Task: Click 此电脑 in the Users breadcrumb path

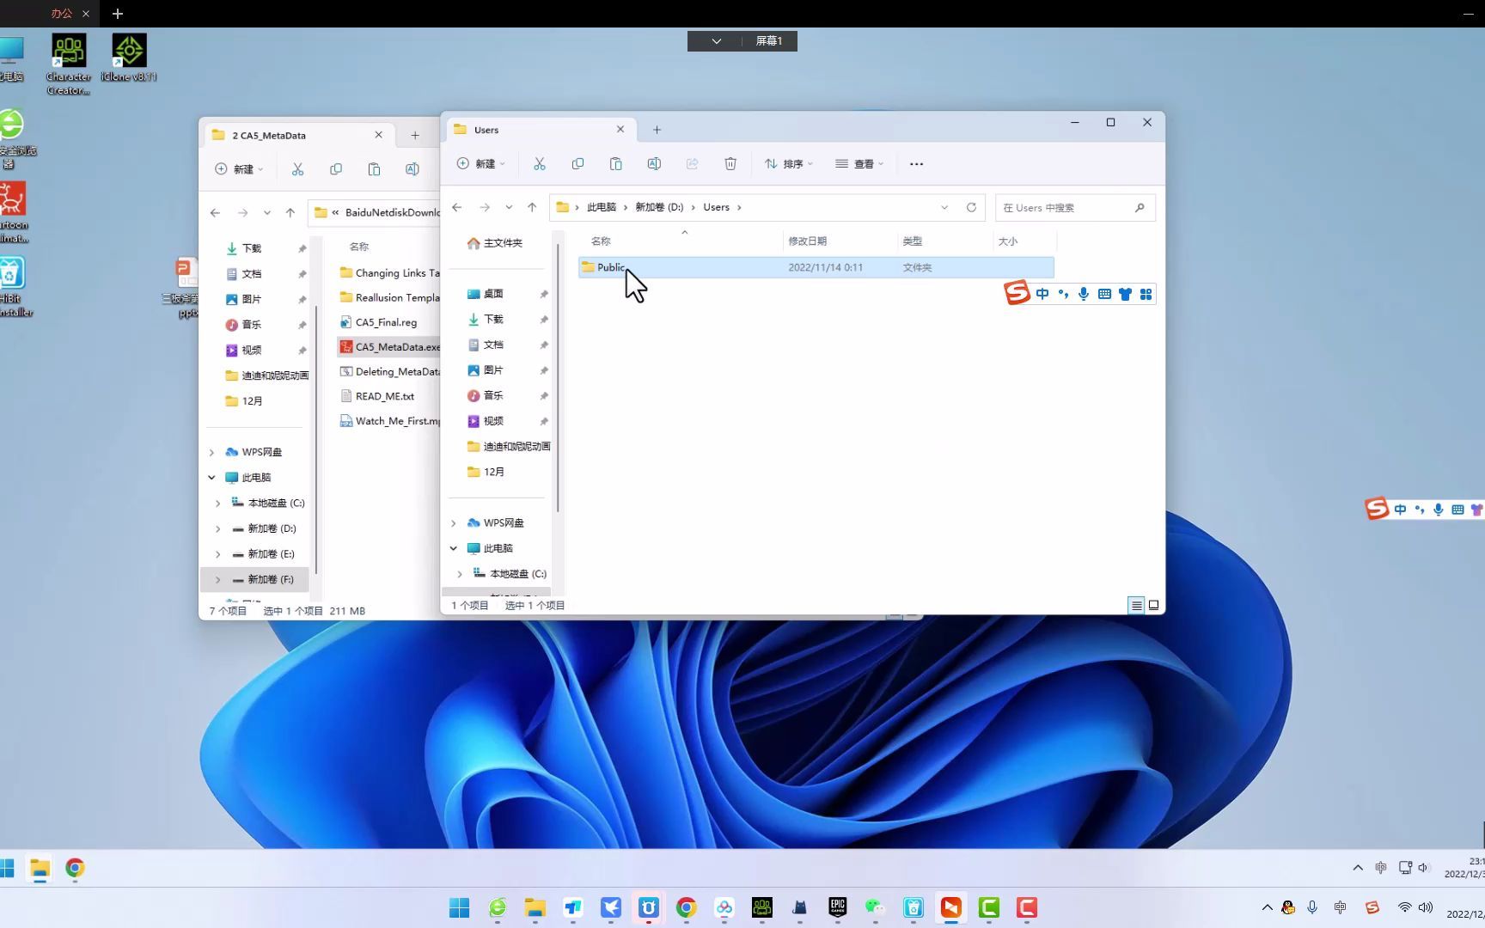Action: (601, 207)
